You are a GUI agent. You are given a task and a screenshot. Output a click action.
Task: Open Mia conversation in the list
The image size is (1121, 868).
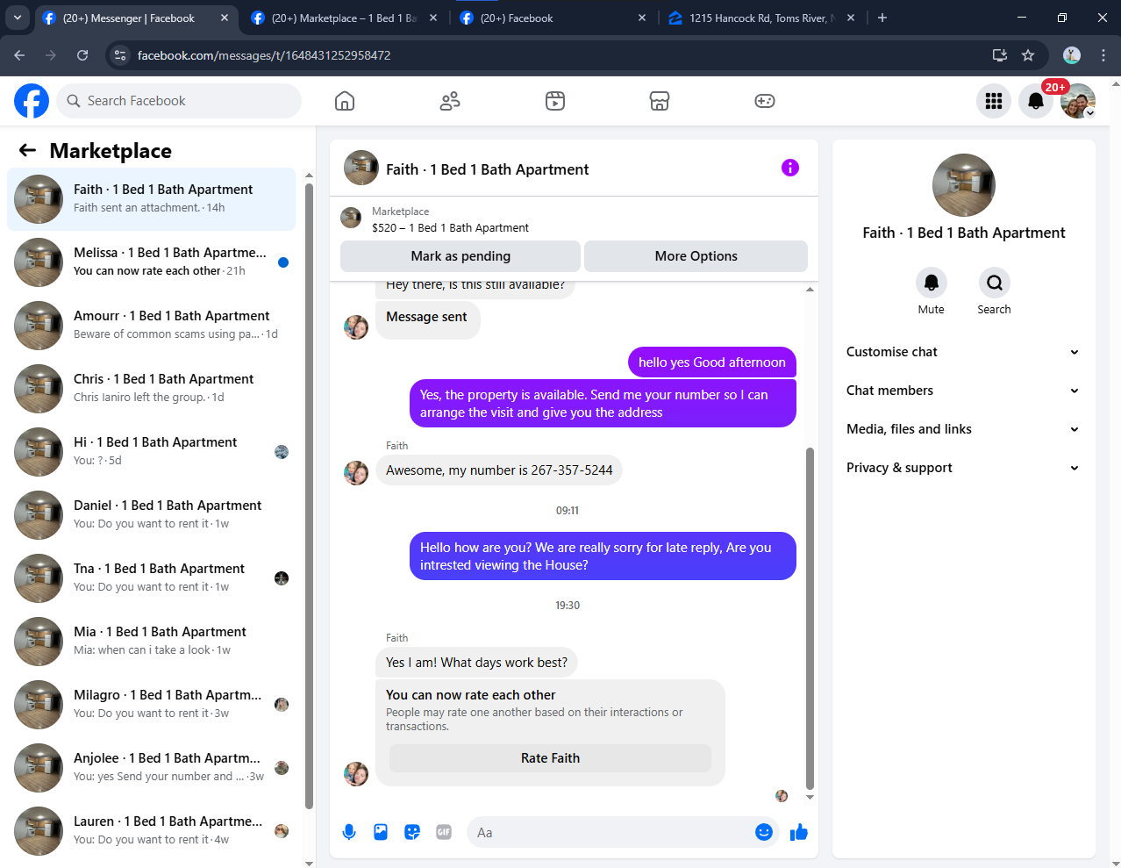pyautogui.click(x=151, y=642)
